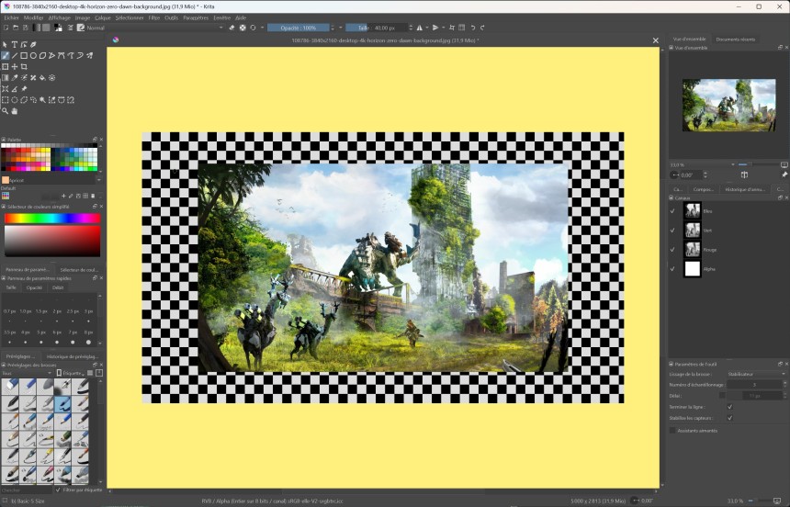Screen dimensions: 790x507
Task: Click the mirror view icon in overview
Action: click(744, 174)
